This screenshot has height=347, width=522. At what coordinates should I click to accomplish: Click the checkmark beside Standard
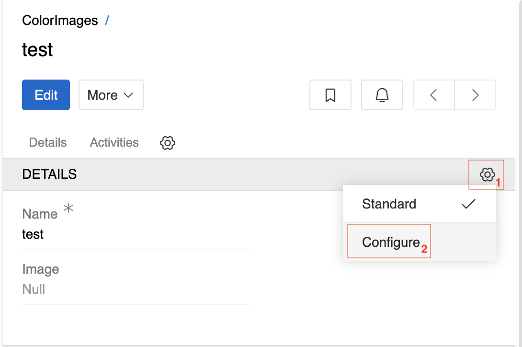pos(468,204)
